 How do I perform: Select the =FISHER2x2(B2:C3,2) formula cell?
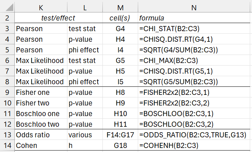[194, 104]
